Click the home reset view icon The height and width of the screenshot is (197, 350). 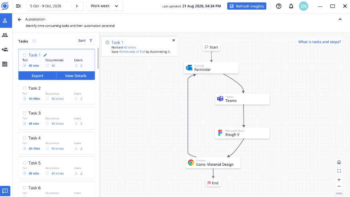coord(339,162)
